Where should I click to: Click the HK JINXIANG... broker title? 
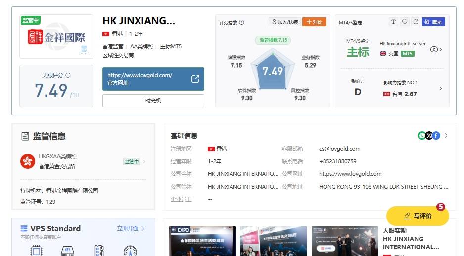pos(139,21)
